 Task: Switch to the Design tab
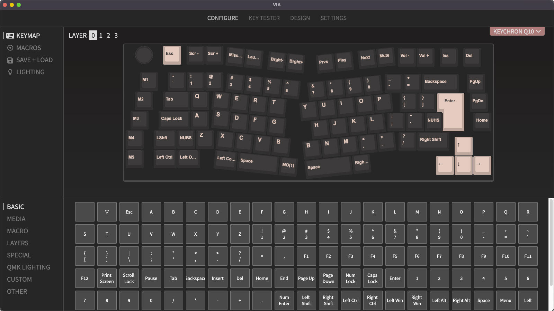click(300, 18)
